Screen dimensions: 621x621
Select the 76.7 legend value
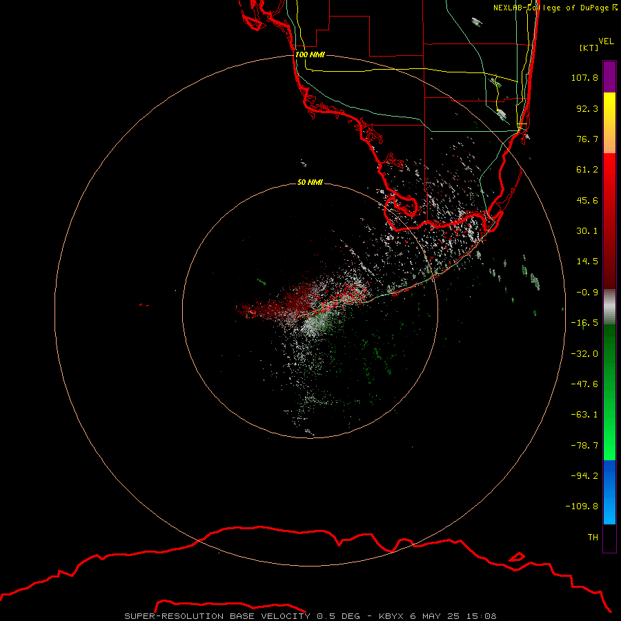tap(587, 139)
